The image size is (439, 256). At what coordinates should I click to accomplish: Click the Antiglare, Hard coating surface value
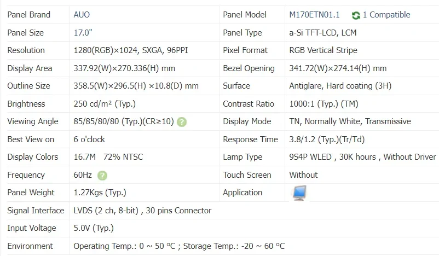pyautogui.click(x=340, y=86)
